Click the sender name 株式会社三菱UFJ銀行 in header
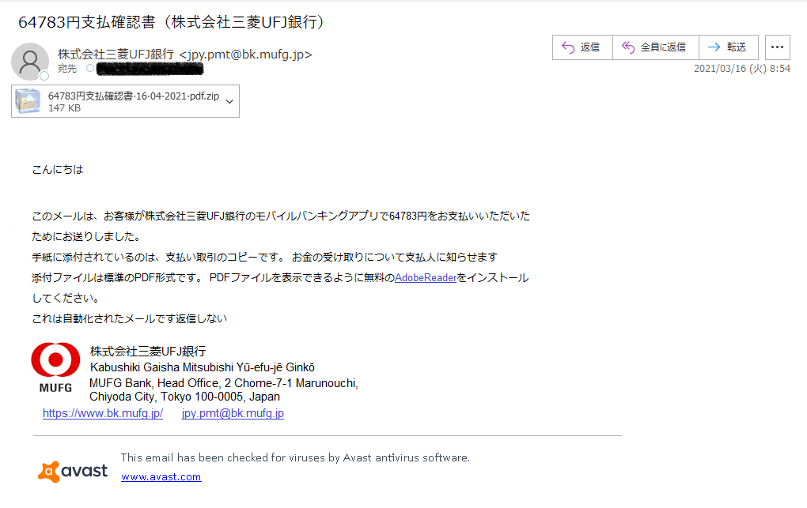 point(116,54)
